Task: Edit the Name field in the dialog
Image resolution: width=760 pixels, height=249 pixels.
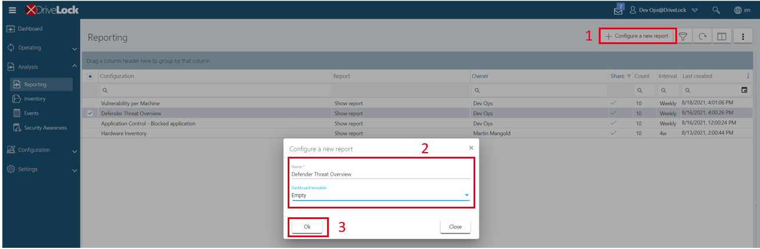Action: pos(381,174)
